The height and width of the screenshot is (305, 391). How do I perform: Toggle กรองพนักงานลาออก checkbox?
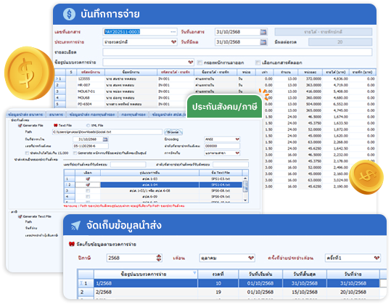[199, 62]
